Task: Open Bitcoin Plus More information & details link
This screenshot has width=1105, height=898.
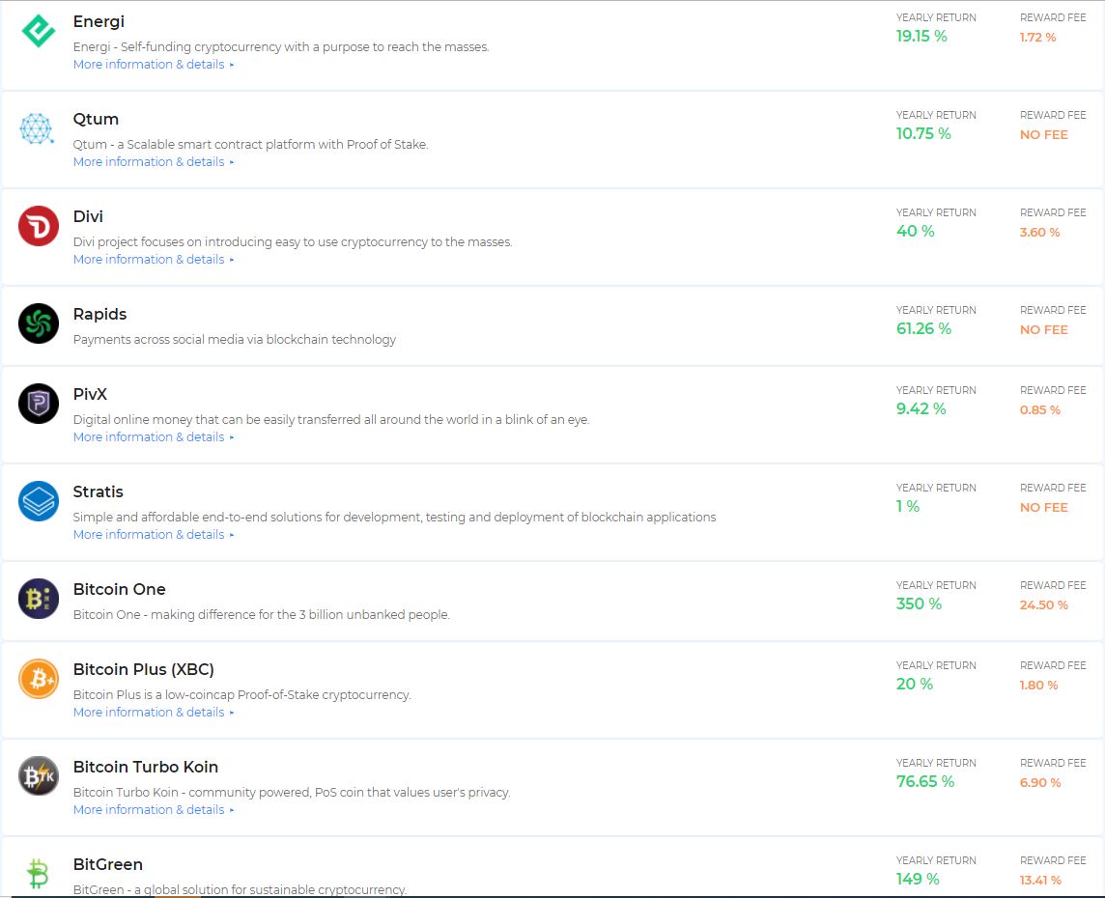Action: tap(154, 712)
